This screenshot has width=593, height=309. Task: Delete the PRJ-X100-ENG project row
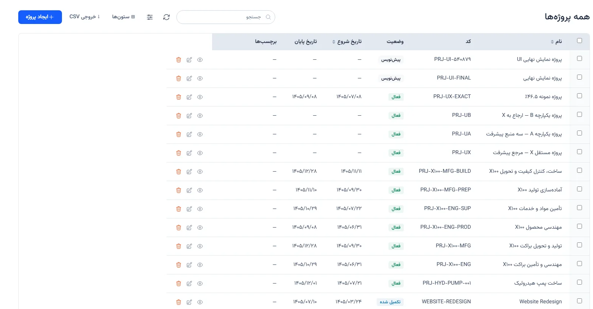tap(179, 265)
